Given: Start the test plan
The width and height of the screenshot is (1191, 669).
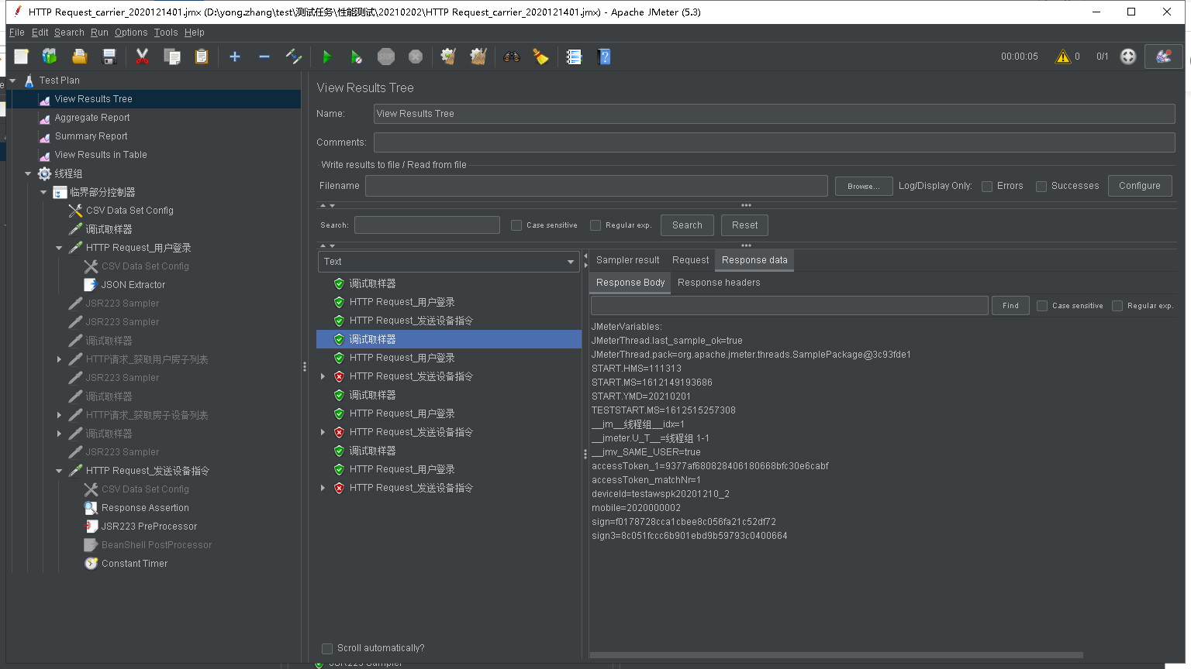Looking at the screenshot, I should pyautogui.click(x=326, y=56).
